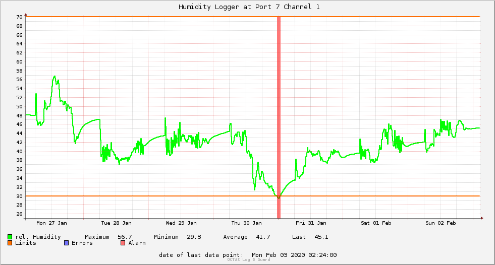Click the y-axis label 30

pos(19,196)
